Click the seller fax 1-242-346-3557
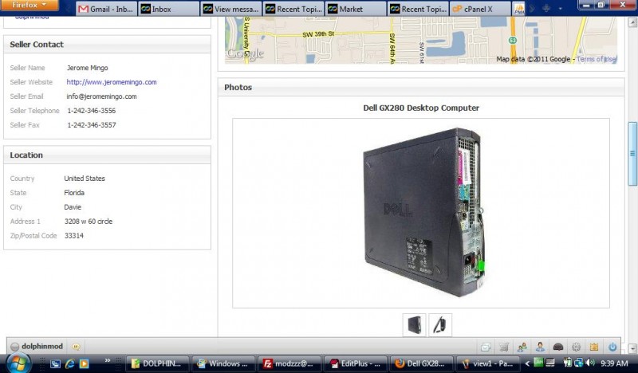This screenshot has width=638, height=373. coord(92,125)
